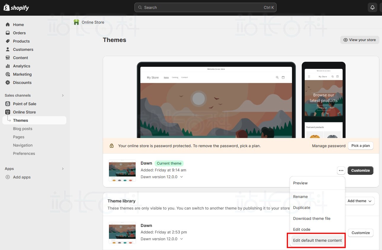
Task: Choose Edit default theme content
Action: click(x=317, y=240)
